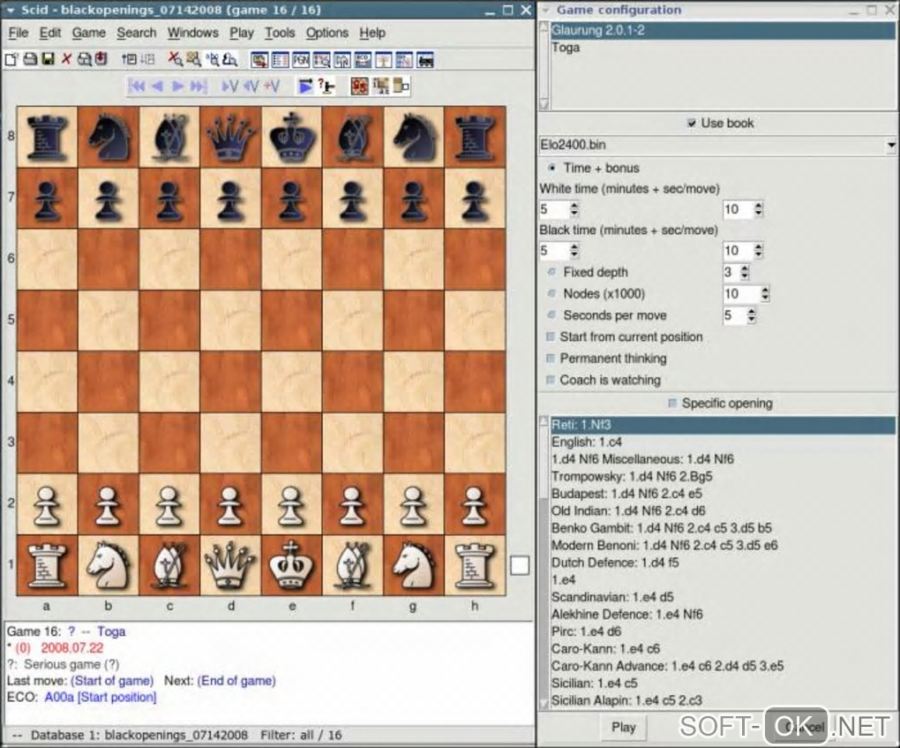Image resolution: width=900 pixels, height=748 pixels.
Task: Open the ECO browser icon
Action: 363,60
